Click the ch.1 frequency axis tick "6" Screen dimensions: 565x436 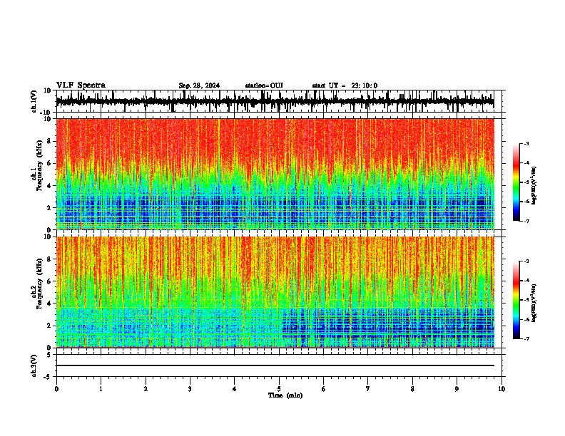click(50, 163)
